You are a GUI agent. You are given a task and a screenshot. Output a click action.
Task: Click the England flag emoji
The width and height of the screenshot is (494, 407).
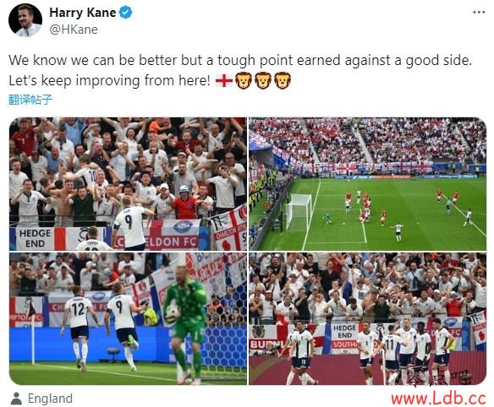[x=223, y=81]
